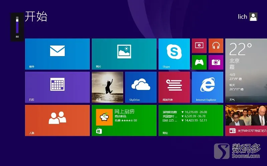This screenshot has height=166, width=267.
Task: Open the News tile about MH370
Action: click(246, 121)
